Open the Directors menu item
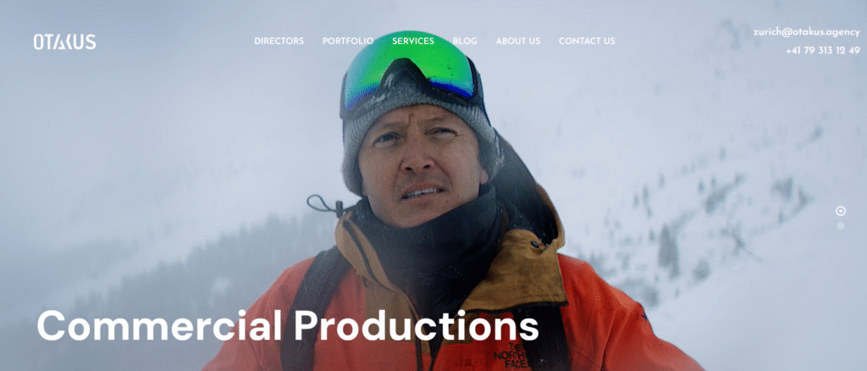This screenshot has width=867, height=371. 279,41
